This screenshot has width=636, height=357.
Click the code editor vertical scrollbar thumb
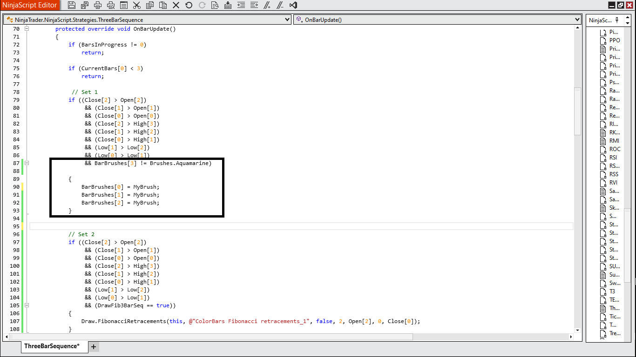coord(577,111)
